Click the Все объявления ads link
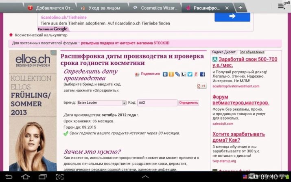 [x=252, y=52]
